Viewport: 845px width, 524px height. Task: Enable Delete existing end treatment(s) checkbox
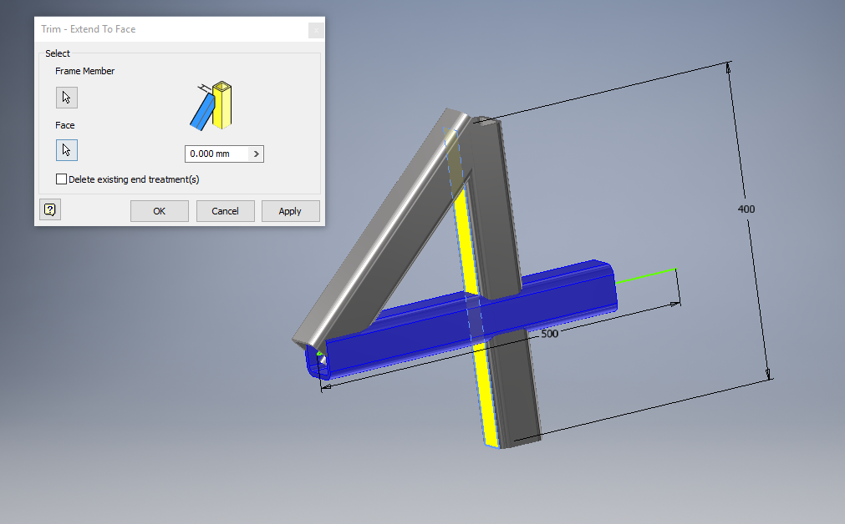click(62, 179)
